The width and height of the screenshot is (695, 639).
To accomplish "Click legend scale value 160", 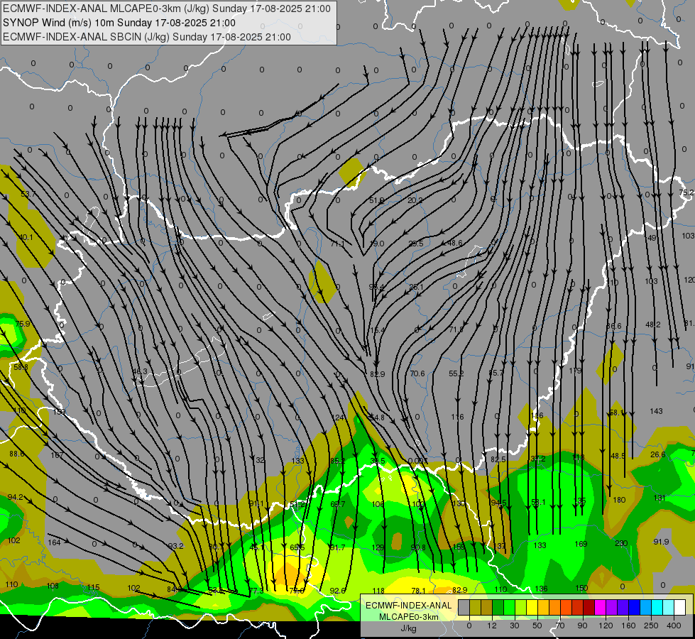I will [628, 626].
